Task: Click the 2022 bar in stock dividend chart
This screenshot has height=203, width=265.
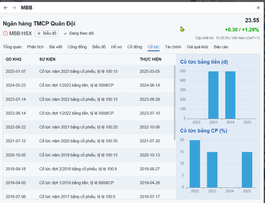Action: click(195, 163)
